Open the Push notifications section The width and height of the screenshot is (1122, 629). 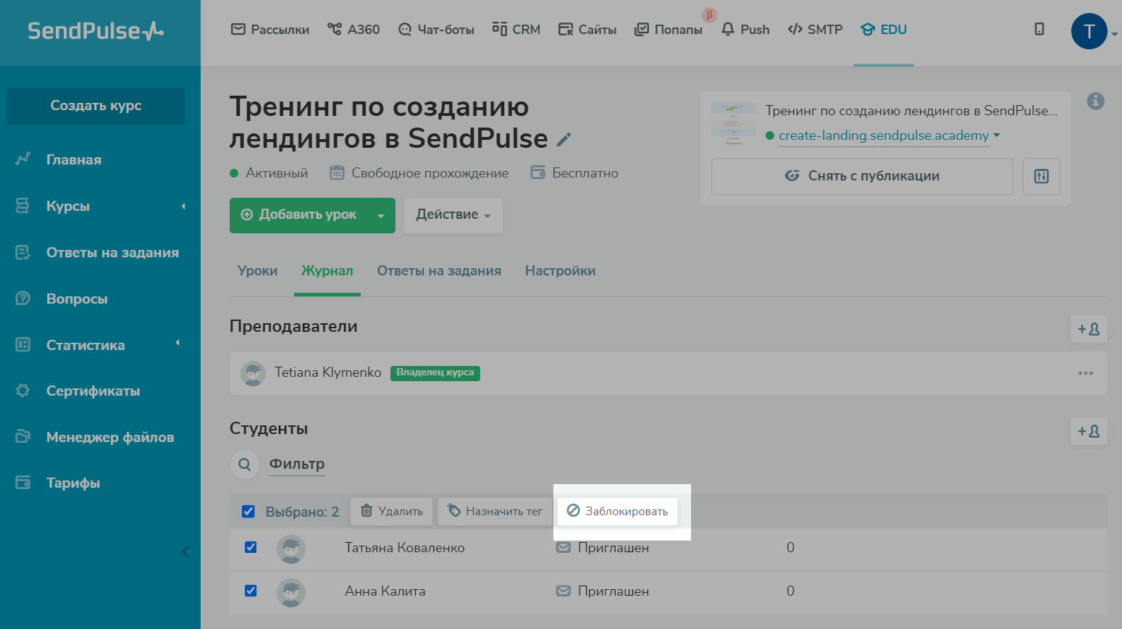[x=745, y=30]
